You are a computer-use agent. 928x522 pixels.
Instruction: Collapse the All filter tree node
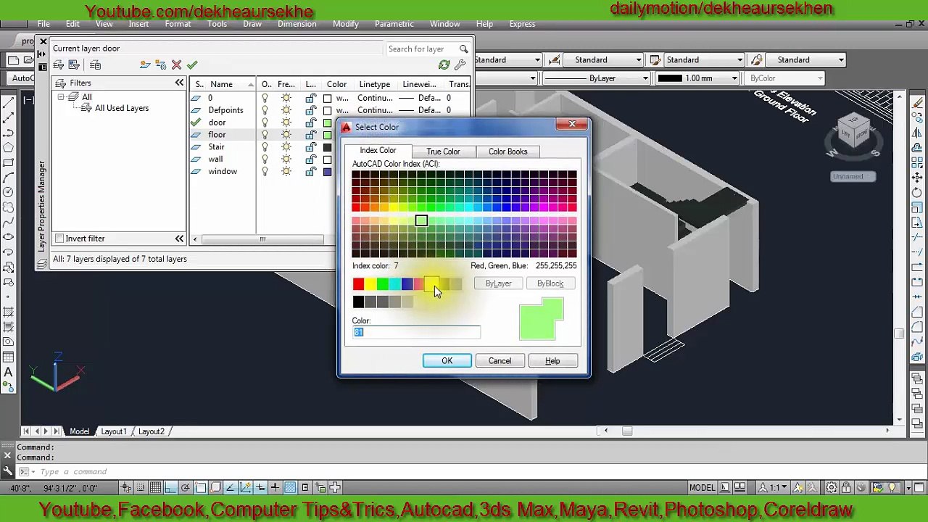pyautogui.click(x=62, y=97)
